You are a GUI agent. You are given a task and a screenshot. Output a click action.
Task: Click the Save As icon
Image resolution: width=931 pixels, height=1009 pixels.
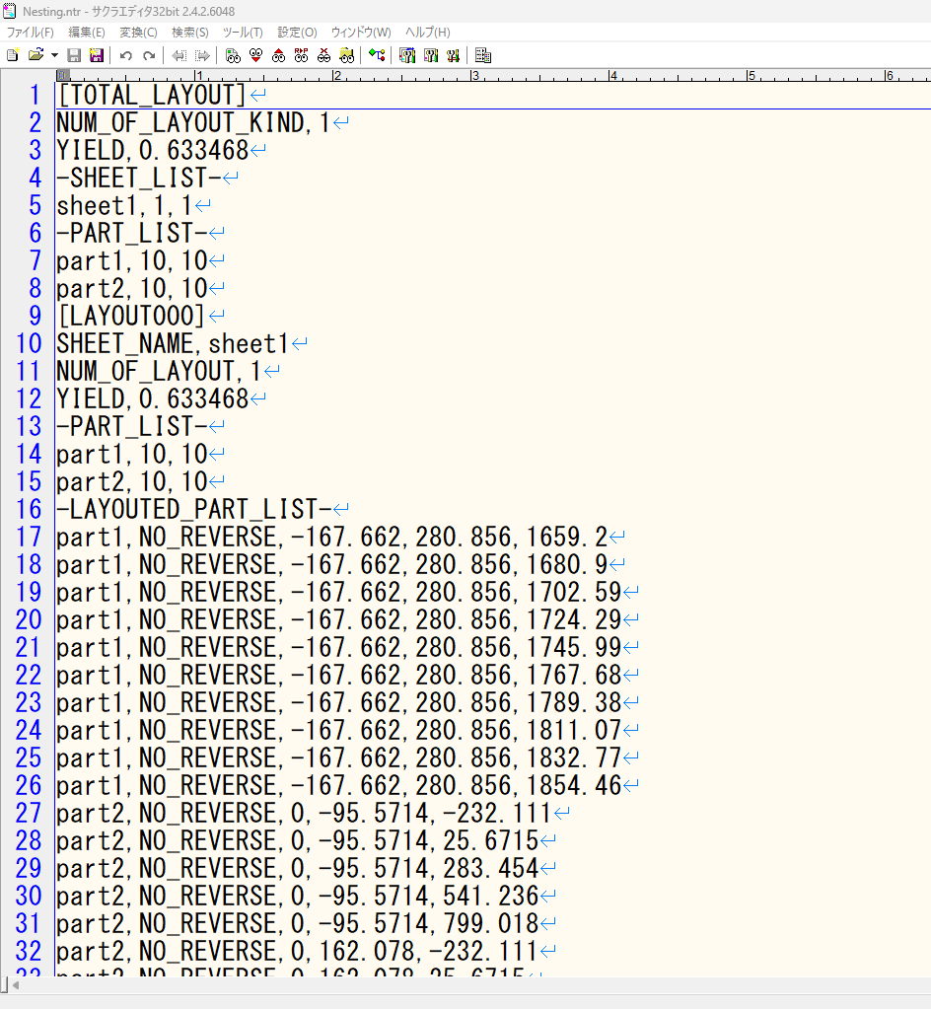pyautogui.click(x=96, y=55)
